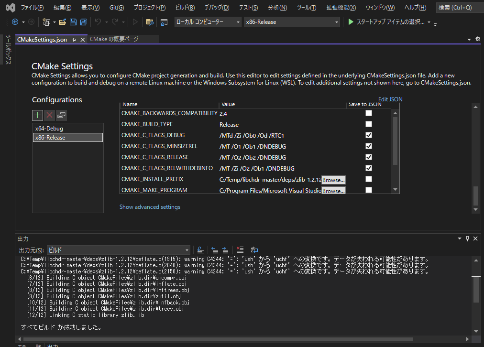484x347 pixels.
Task: Add a new configuration with the plus icon
Action: coord(37,115)
